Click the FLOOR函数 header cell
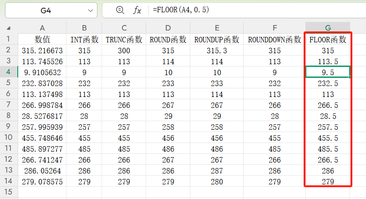Image resolution: width=366 pixels, height=199 pixels. (328, 40)
